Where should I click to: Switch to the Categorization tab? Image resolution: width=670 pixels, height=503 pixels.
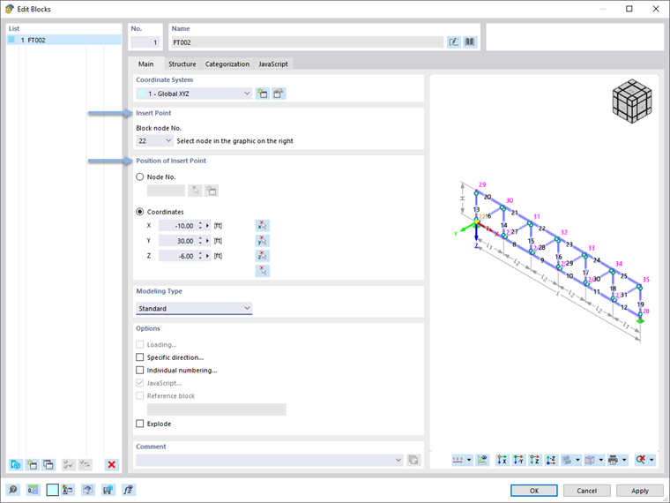point(227,64)
